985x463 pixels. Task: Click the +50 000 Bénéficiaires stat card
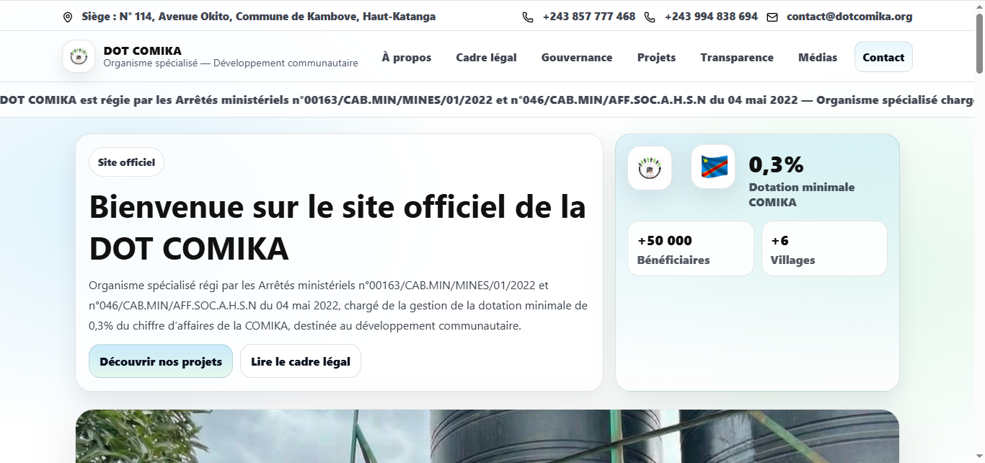(x=689, y=248)
